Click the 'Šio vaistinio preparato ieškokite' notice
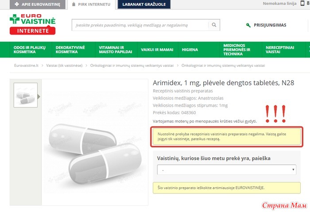This screenshot has width=310, height=212. click(227, 188)
